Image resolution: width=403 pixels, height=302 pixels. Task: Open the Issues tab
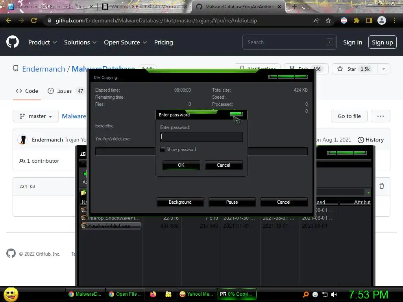coord(65,91)
